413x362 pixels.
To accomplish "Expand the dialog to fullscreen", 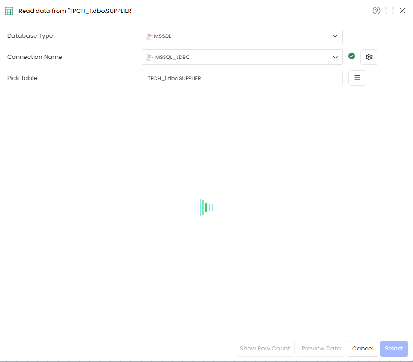I will click(389, 11).
